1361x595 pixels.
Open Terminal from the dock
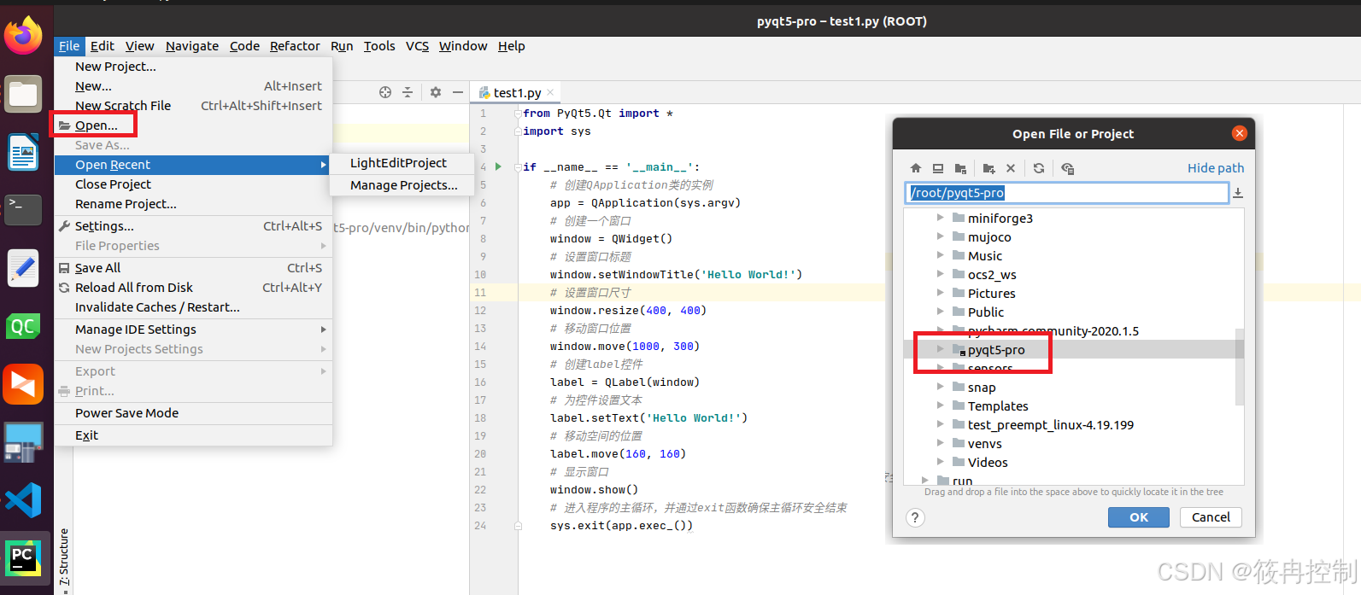pos(23,209)
